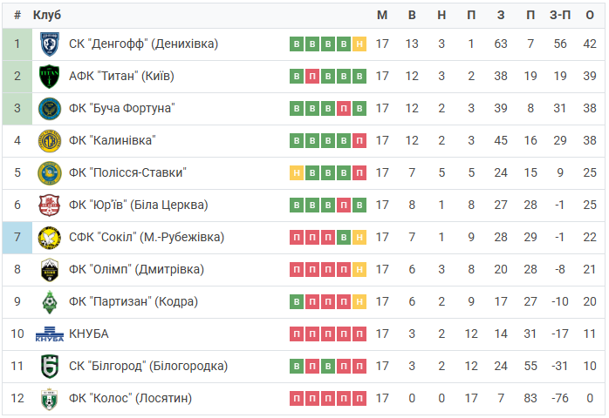
Task: Click the М matches column header
Action: click(x=382, y=15)
